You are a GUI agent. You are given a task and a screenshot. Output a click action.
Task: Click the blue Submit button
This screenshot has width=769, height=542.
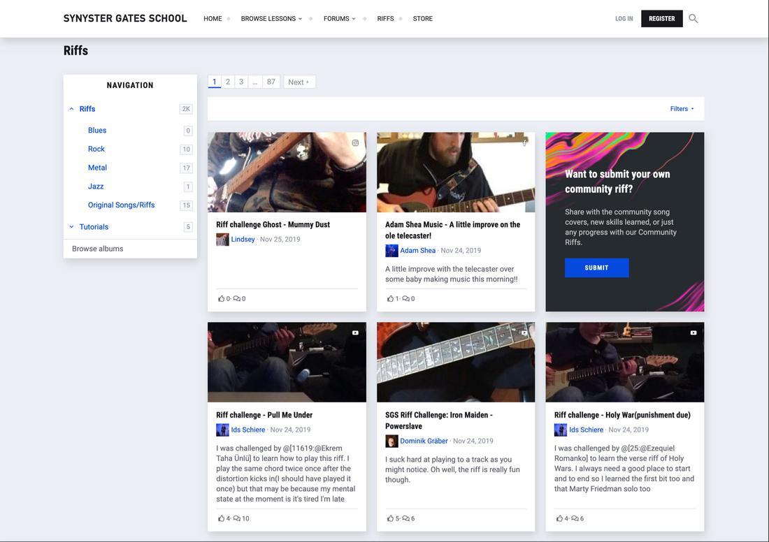[x=596, y=268]
